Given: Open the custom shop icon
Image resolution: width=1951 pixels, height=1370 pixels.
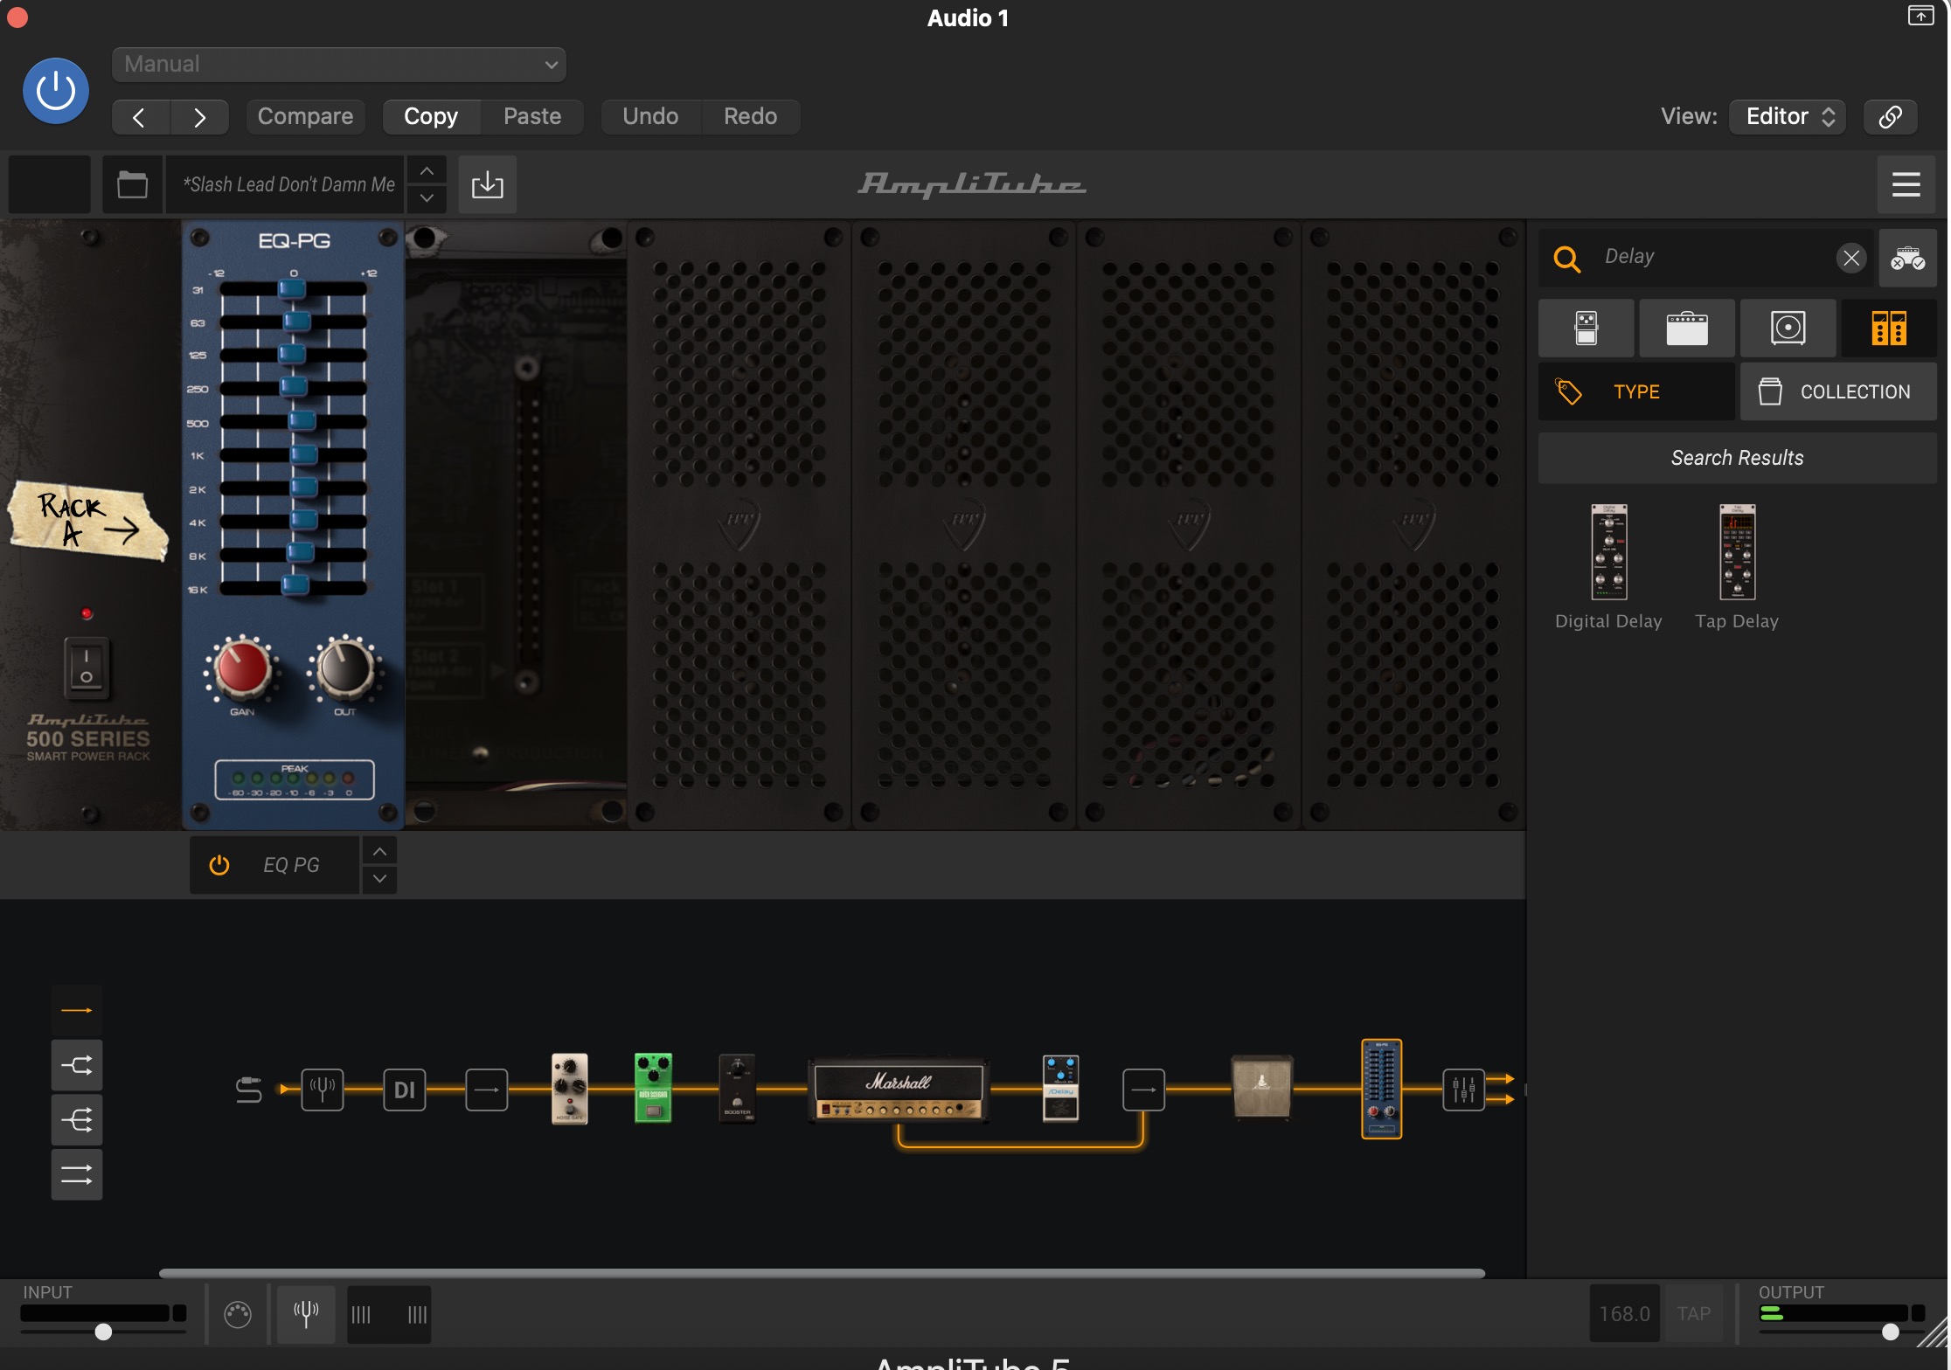Looking at the screenshot, I should [1908, 258].
